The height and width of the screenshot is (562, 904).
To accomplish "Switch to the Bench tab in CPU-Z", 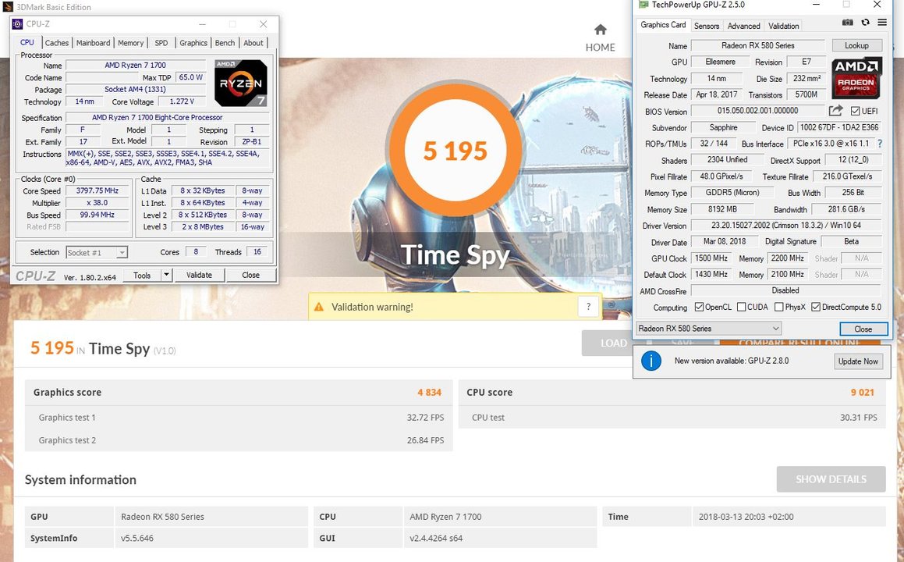I will point(225,43).
